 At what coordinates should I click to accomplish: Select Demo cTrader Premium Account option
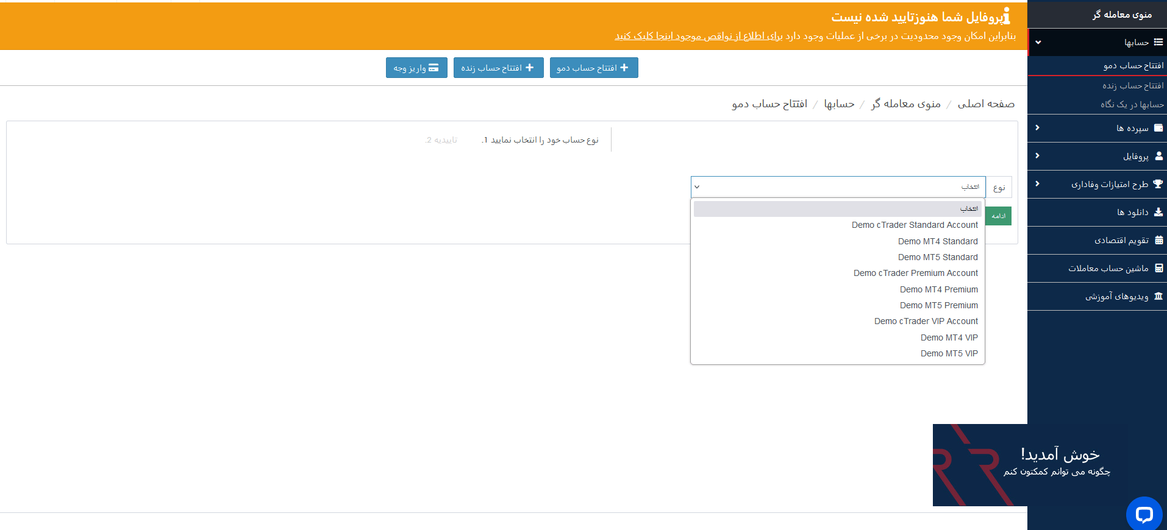click(915, 273)
